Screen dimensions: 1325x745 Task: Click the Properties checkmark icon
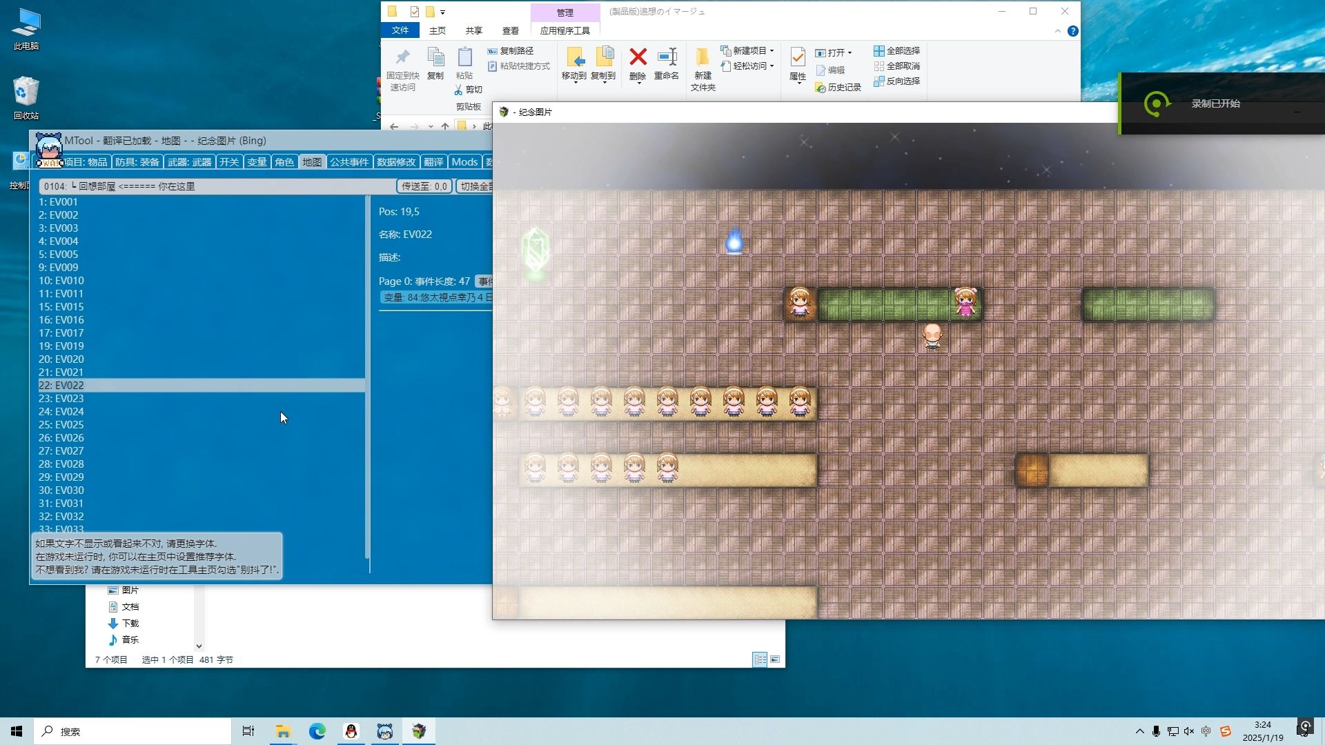point(798,57)
